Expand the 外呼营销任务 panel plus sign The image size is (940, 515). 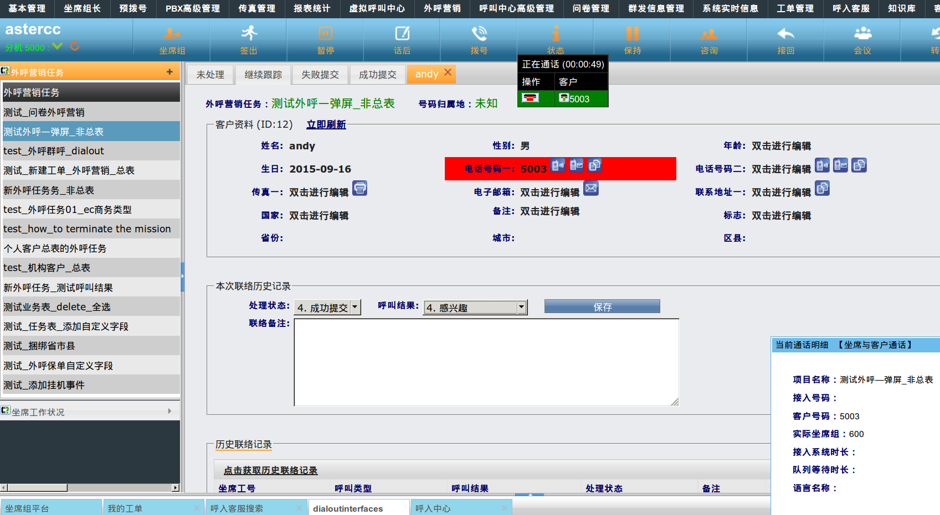(169, 72)
